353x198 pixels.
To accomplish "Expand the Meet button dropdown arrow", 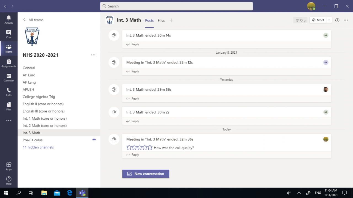I will (x=329, y=20).
